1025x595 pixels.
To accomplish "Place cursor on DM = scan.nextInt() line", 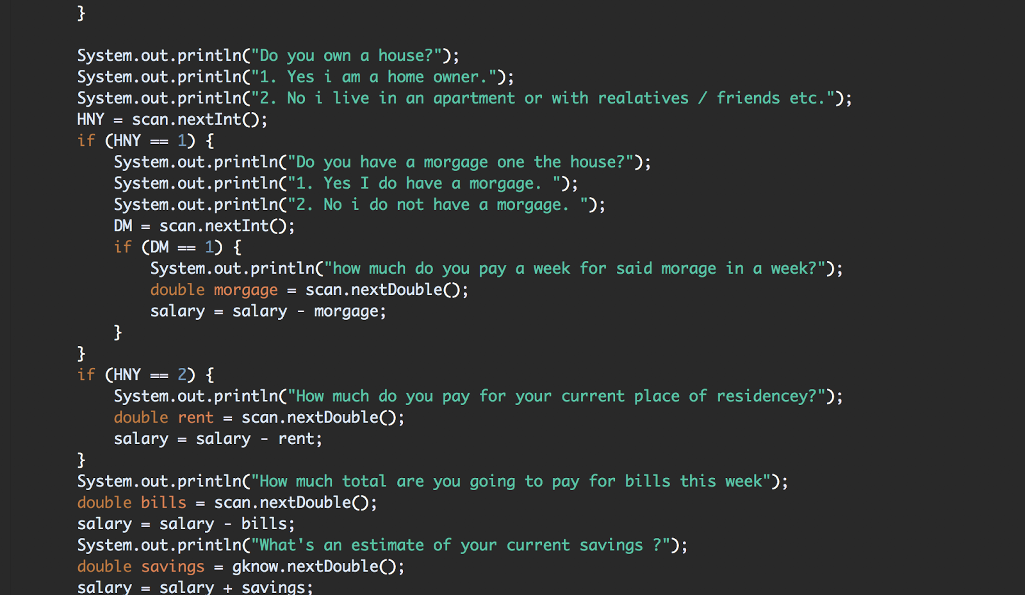I will tap(204, 226).
